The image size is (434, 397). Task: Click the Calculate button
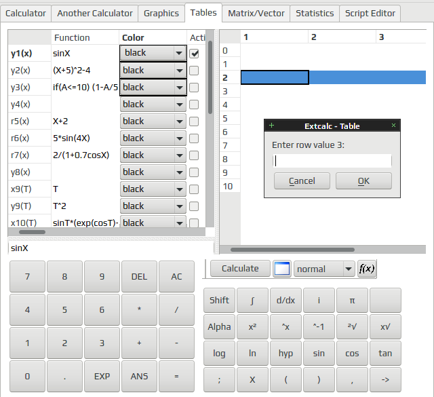pyautogui.click(x=240, y=269)
